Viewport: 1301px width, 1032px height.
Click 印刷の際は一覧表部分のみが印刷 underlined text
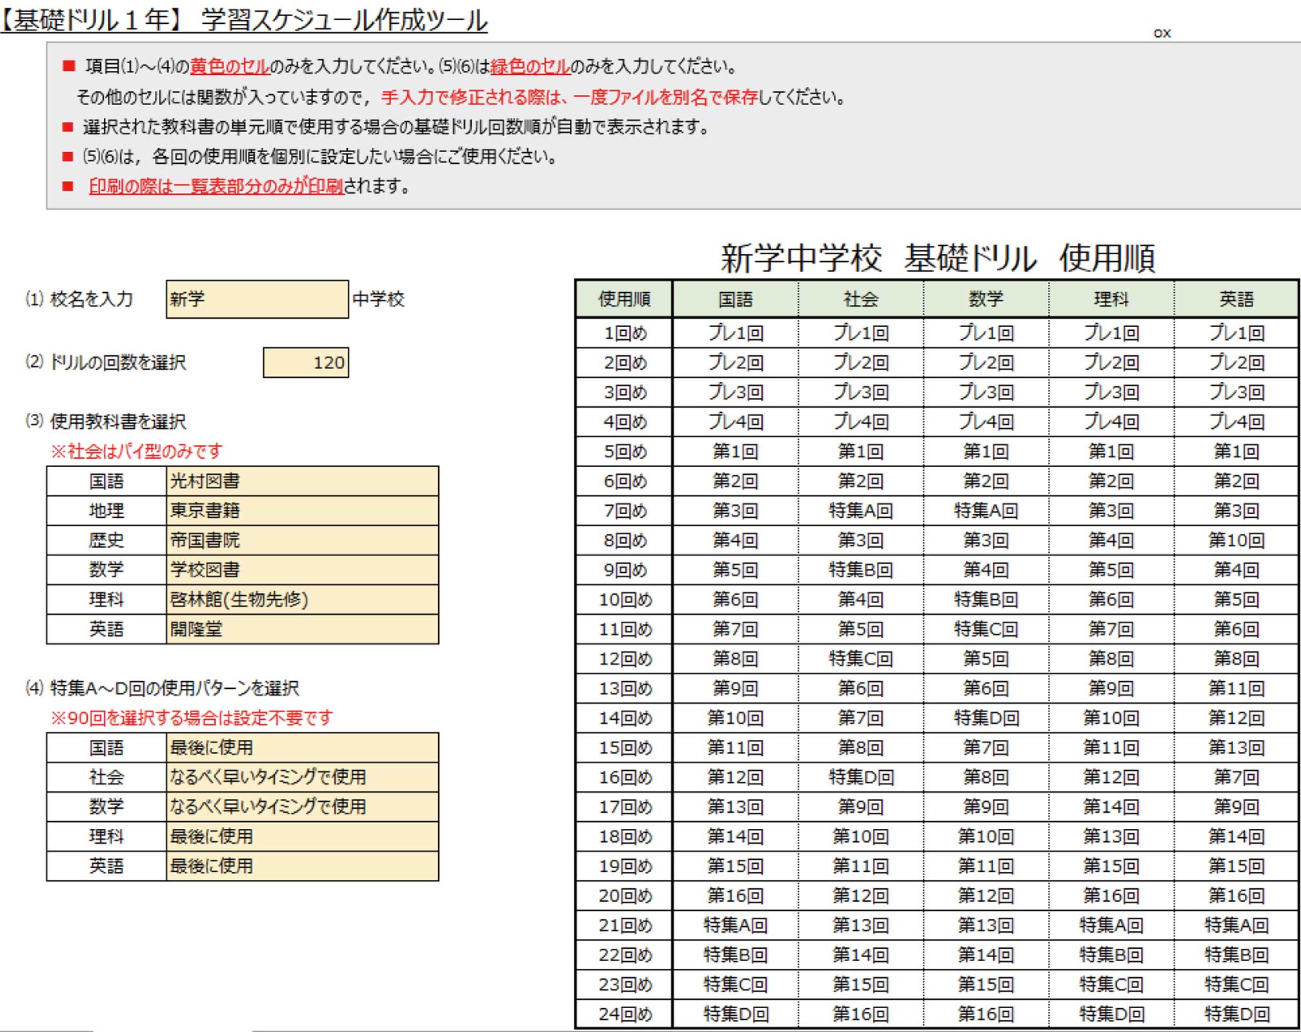pos(216,186)
